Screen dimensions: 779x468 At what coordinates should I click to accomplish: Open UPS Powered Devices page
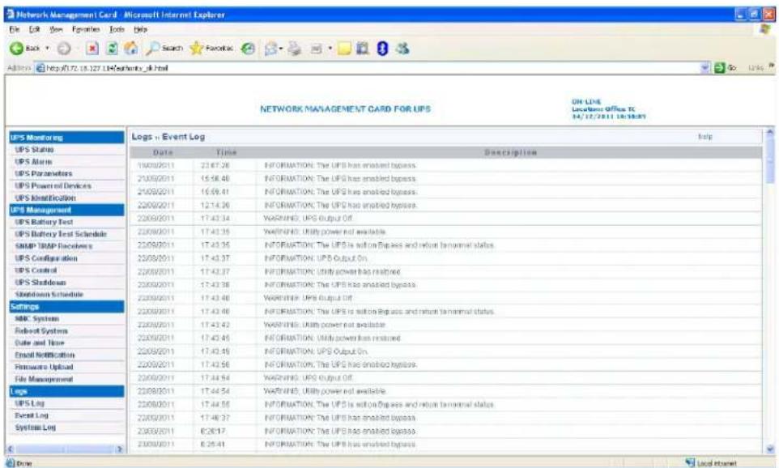tap(53, 185)
